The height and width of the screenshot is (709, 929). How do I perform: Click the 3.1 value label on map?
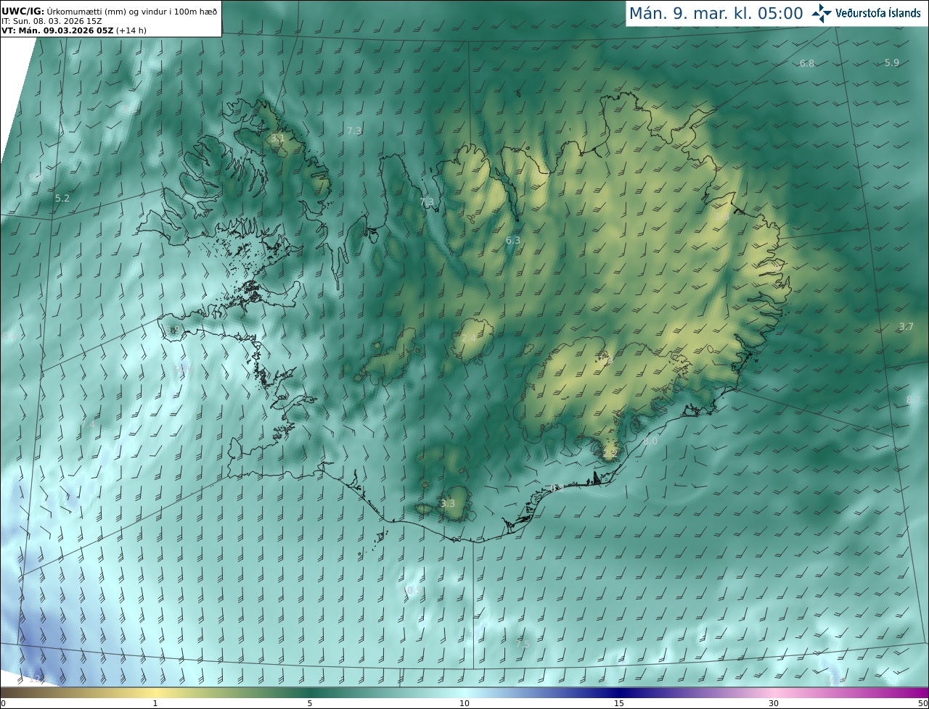pos(277,138)
